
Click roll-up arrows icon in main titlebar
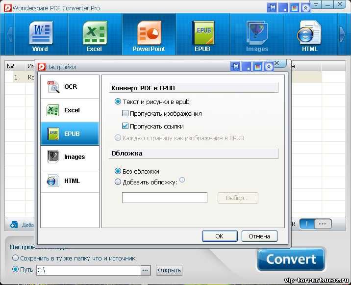305,8
